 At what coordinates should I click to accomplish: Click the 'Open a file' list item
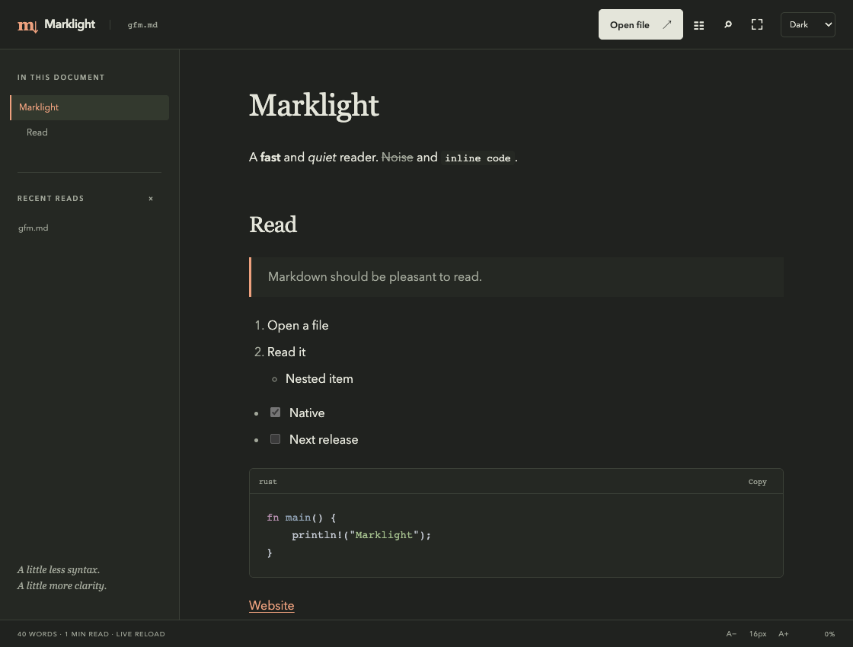(x=298, y=326)
